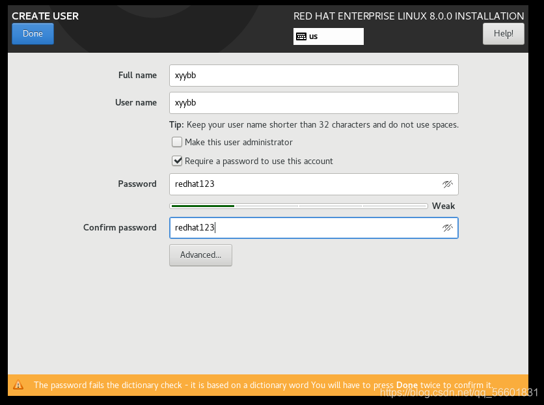Image resolution: width=544 pixels, height=405 pixels.
Task: Click the password strength bar
Action: click(x=299, y=206)
